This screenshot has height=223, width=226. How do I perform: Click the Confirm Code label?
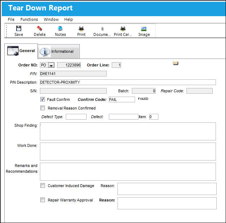[92, 99]
